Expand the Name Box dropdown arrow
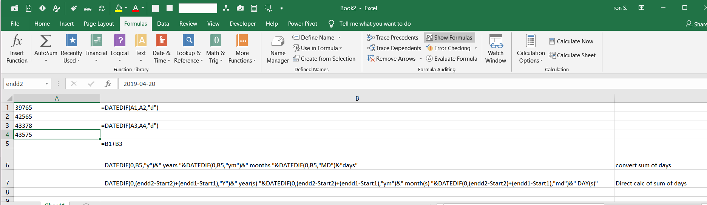This screenshot has width=707, height=205. pyautogui.click(x=46, y=84)
